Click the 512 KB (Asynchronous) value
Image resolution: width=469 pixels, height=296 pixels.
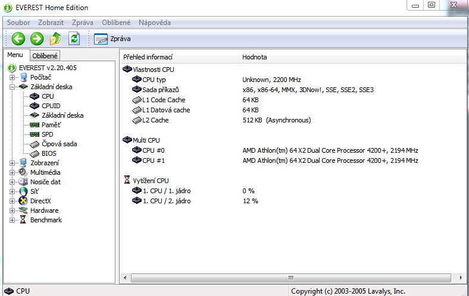coord(277,120)
